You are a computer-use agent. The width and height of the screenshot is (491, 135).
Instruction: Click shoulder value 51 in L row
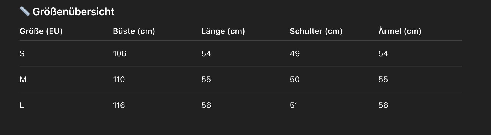pyautogui.click(x=294, y=105)
